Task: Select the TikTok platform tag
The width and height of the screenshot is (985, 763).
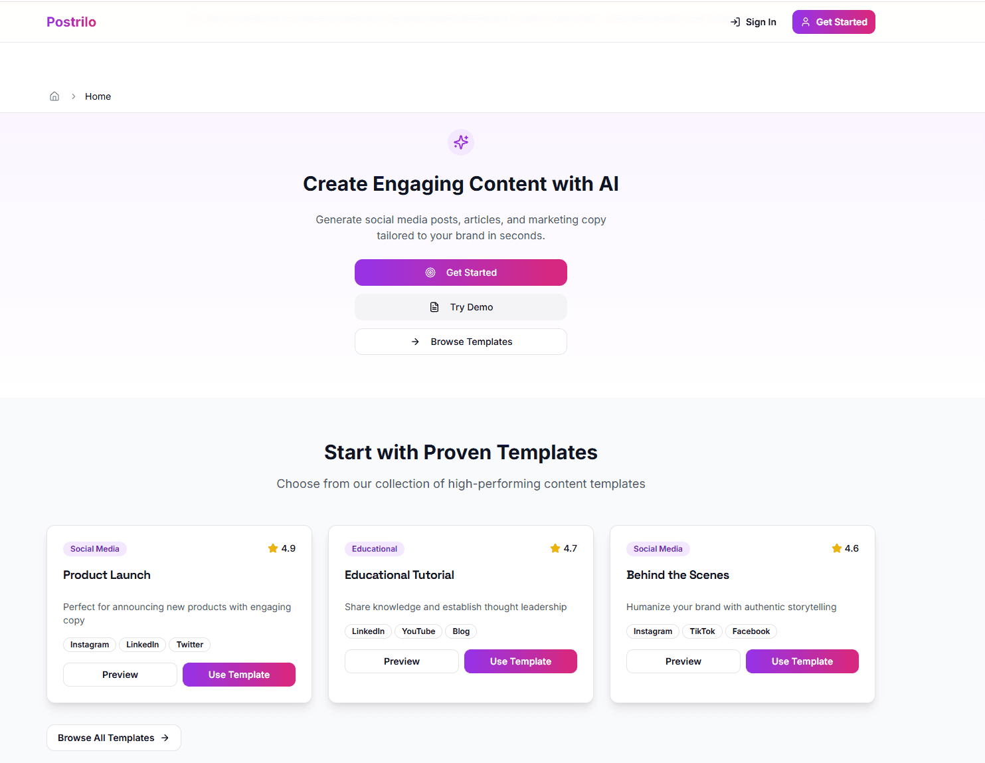Action: 702,631
